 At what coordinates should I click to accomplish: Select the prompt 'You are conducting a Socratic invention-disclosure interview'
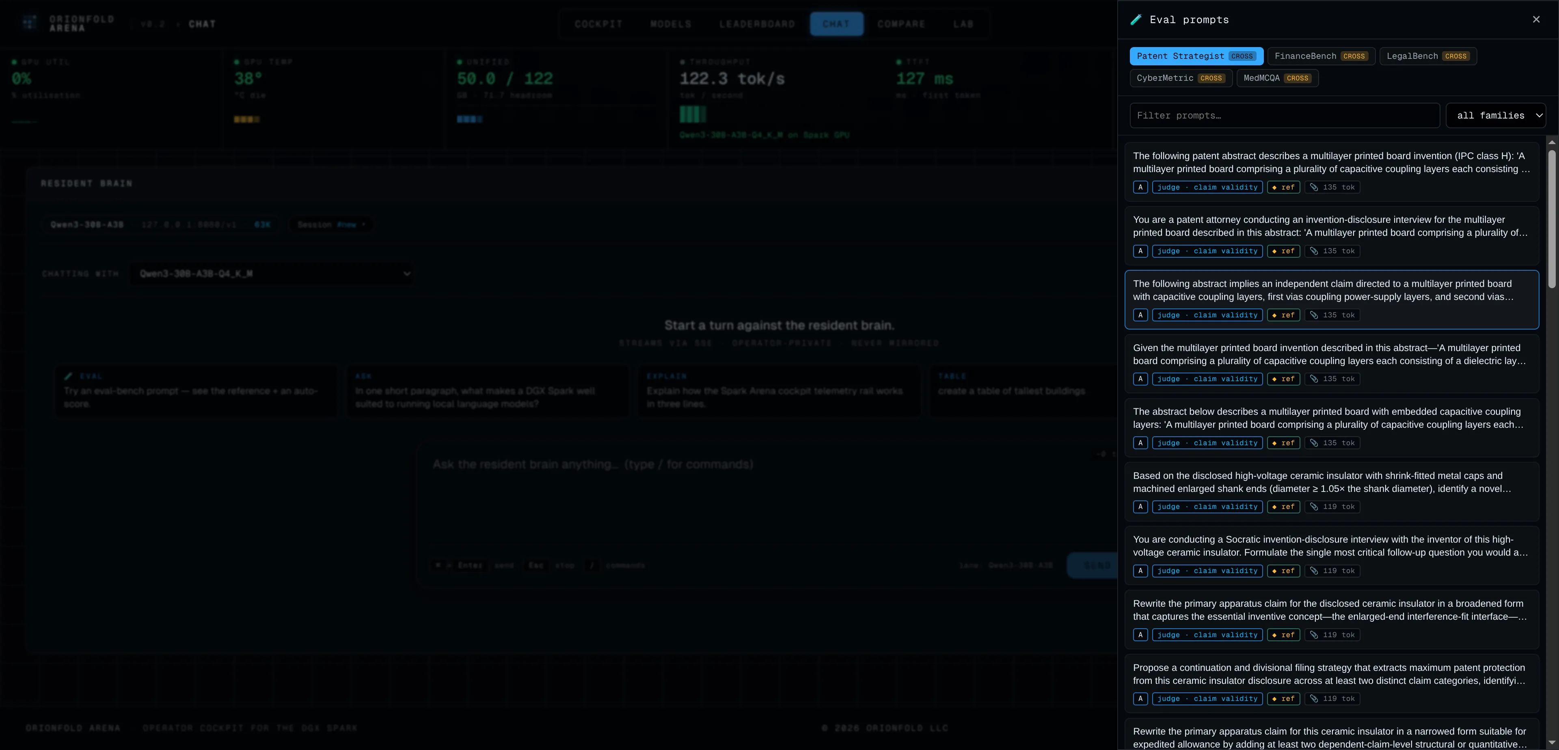point(1332,555)
